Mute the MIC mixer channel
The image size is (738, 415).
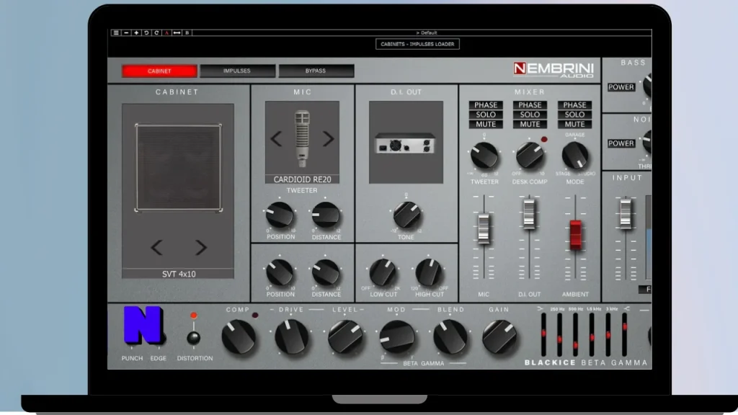tap(486, 125)
